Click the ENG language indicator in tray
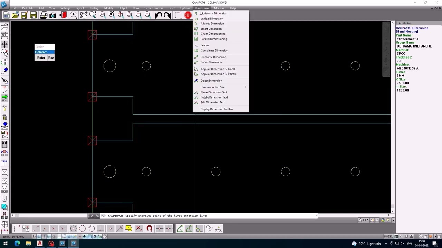Viewport: 442px width, 248px height. (x=410, y=244)
